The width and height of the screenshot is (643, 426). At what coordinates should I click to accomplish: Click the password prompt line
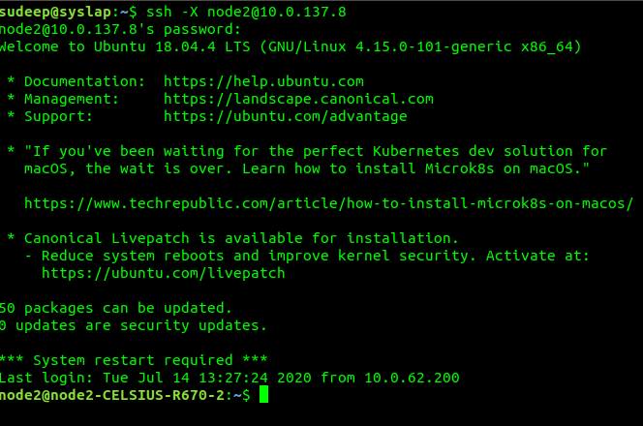pos(120,29)
